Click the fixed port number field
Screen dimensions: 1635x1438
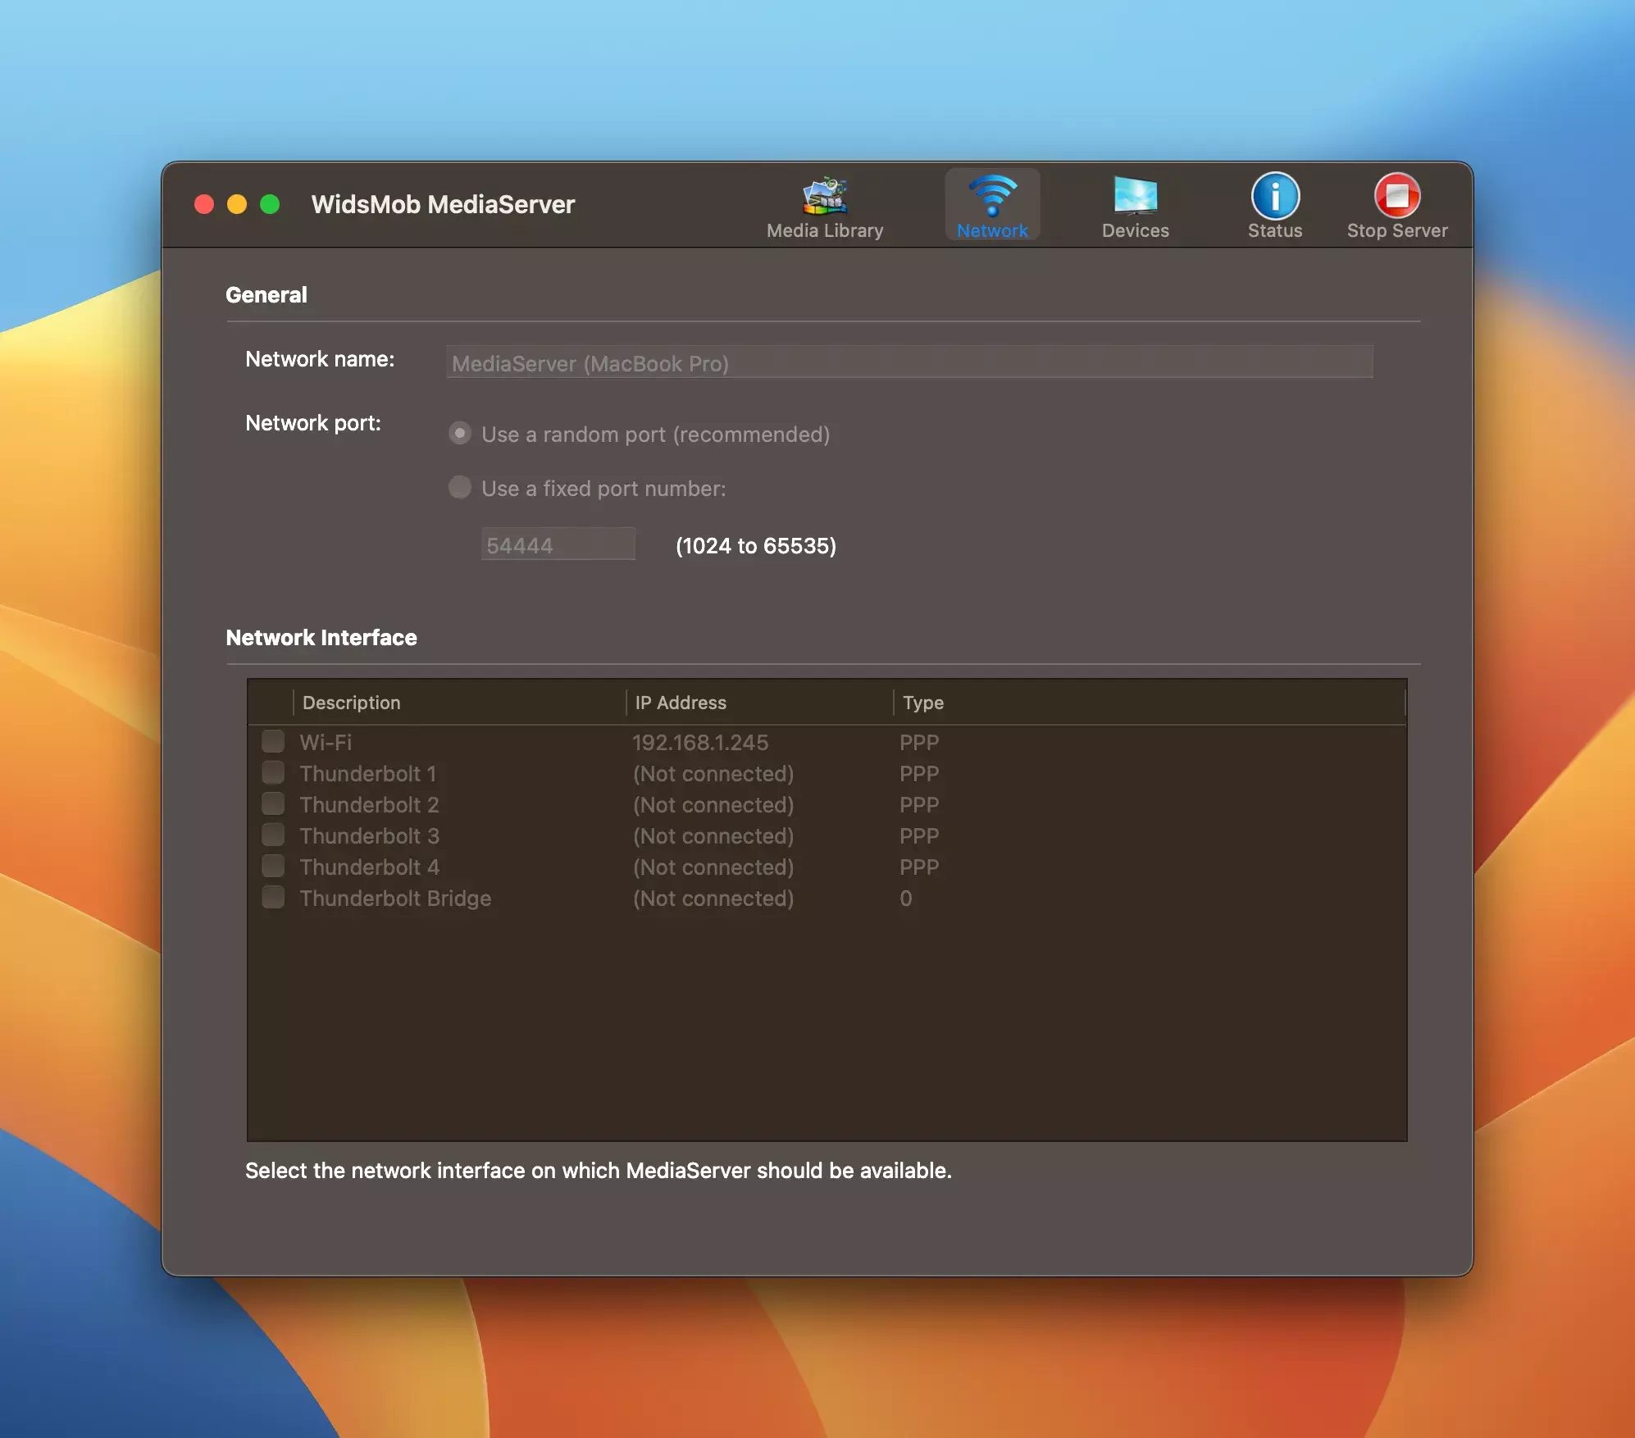(558, 544)
